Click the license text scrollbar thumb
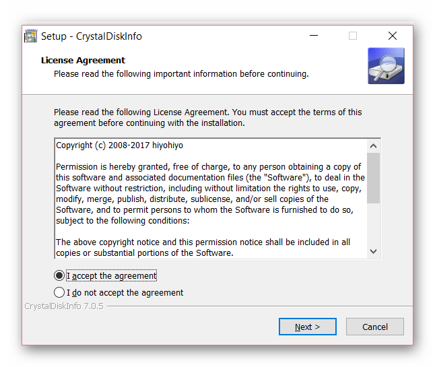Viewport: 435px width, 367px height. click(x=374, y=178)
